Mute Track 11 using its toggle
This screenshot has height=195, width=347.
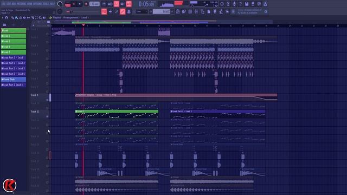click(47, 116)
